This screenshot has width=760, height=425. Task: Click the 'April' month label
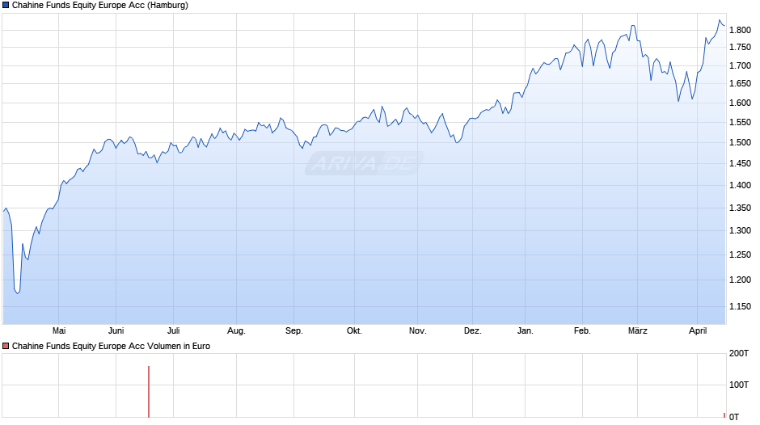698,331
